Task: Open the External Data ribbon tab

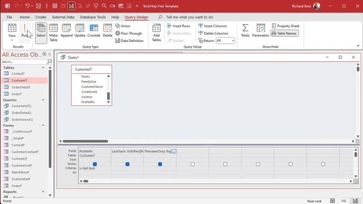Action: pos(63,17)
